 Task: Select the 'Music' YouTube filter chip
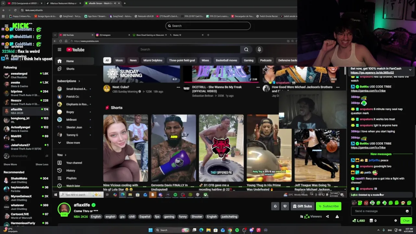119,60
